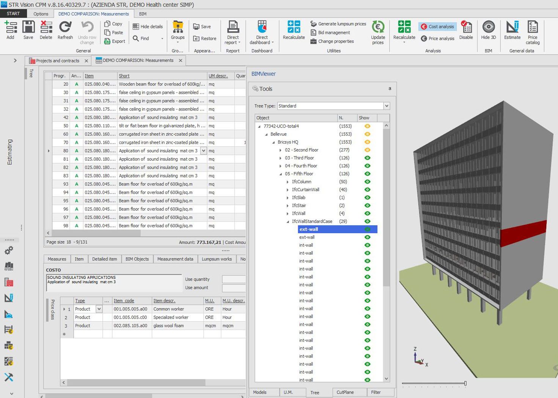558x398 pixels.
Task: Hide the IfcColumn objects via eye icon
Action: [367, 182]
